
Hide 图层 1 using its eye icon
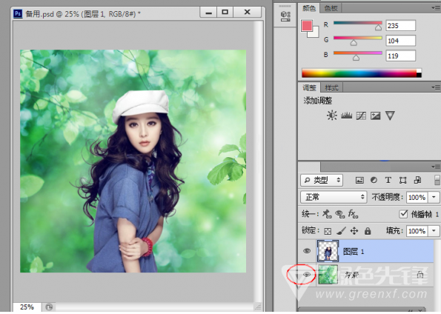[x=307, y=251]
